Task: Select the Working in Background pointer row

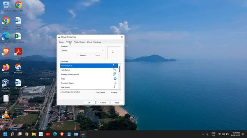Action: coord(89,74)
